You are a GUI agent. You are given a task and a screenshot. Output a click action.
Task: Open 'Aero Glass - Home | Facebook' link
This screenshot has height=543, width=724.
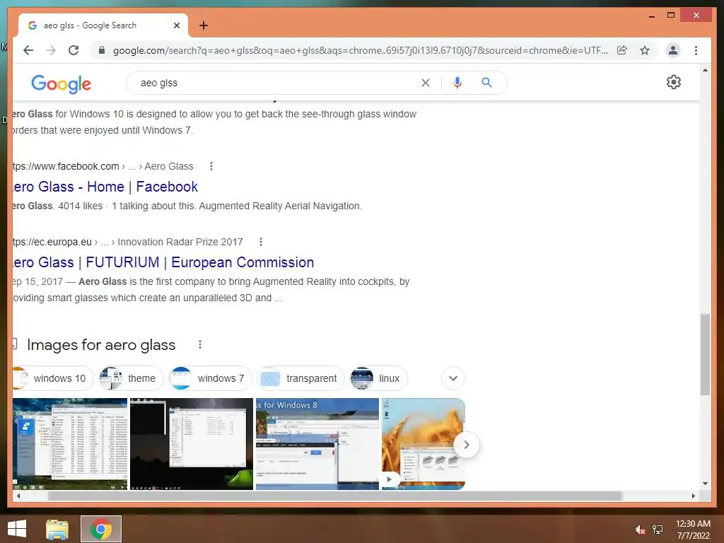[x=105, y=187]
